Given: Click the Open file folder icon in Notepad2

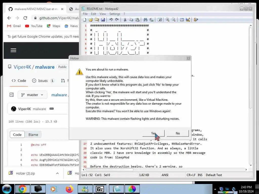Looking at the screenshot, I should coord(91,20).
